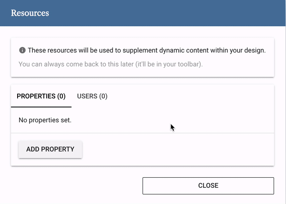Click empty space left of CLOSE button

point(77,185)
